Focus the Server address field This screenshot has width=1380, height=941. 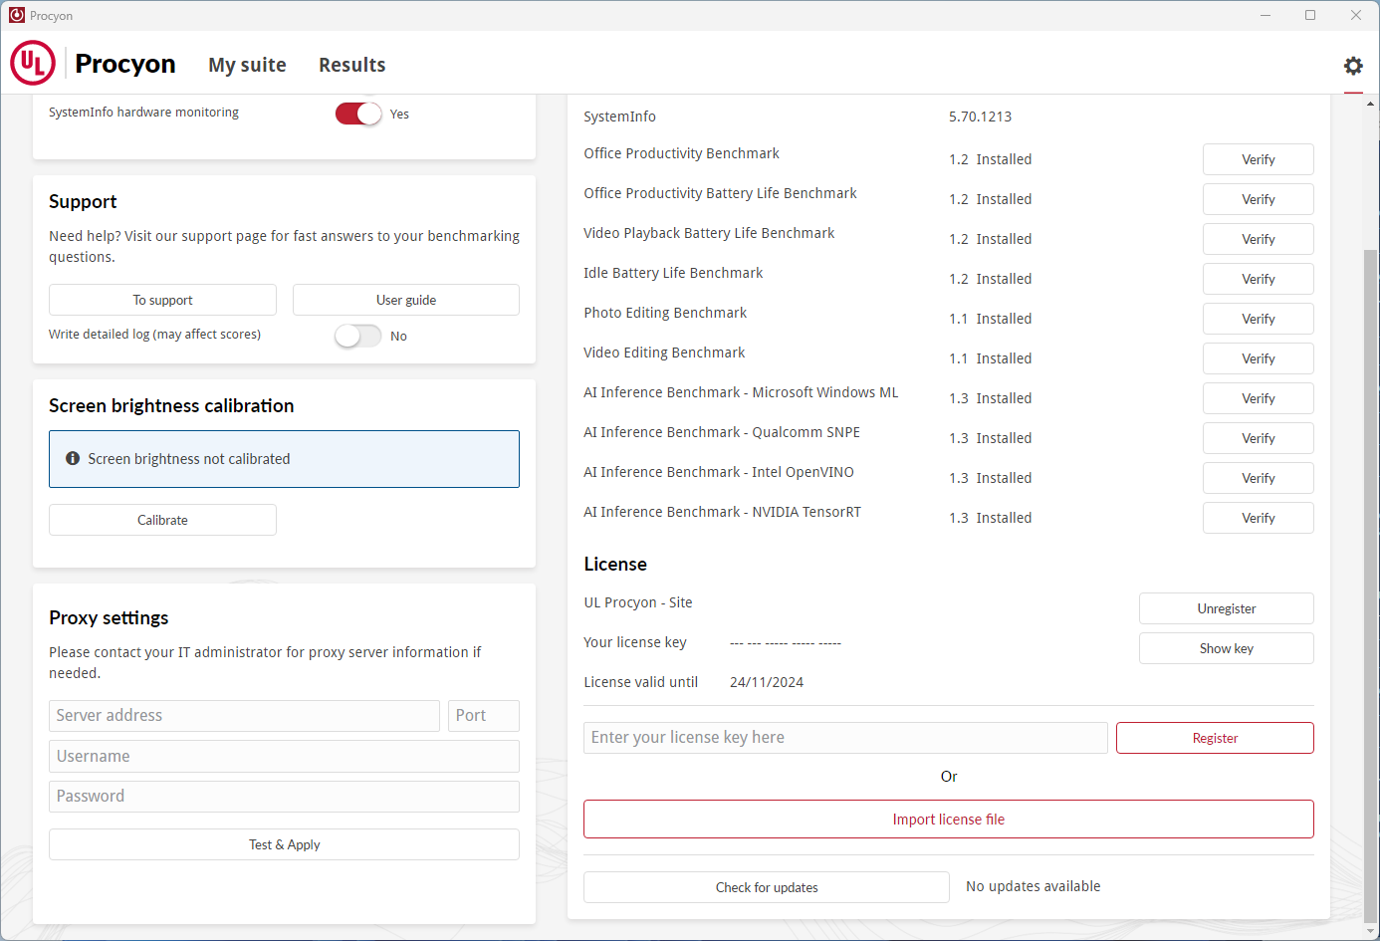(x=244, y=716)
